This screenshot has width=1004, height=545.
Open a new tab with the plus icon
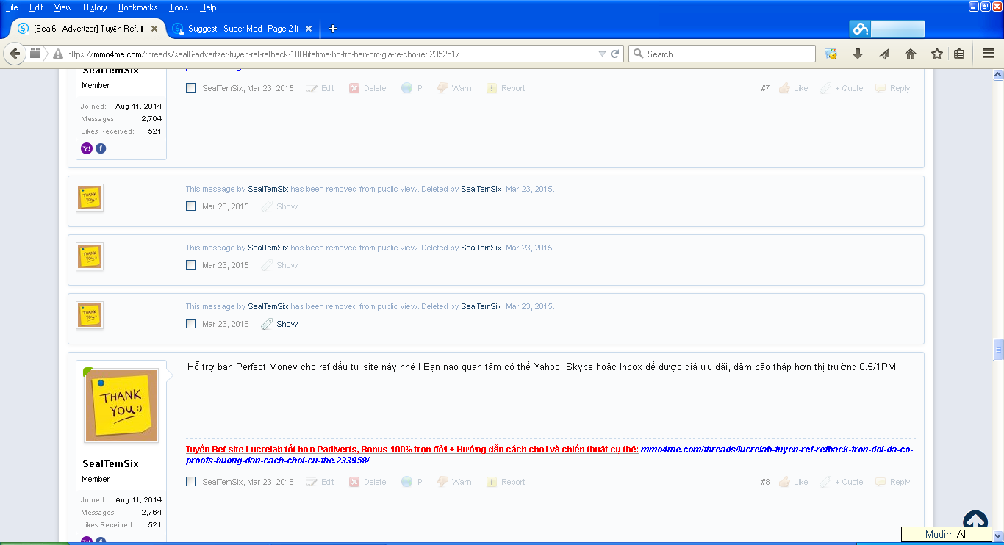coord(333,29)
